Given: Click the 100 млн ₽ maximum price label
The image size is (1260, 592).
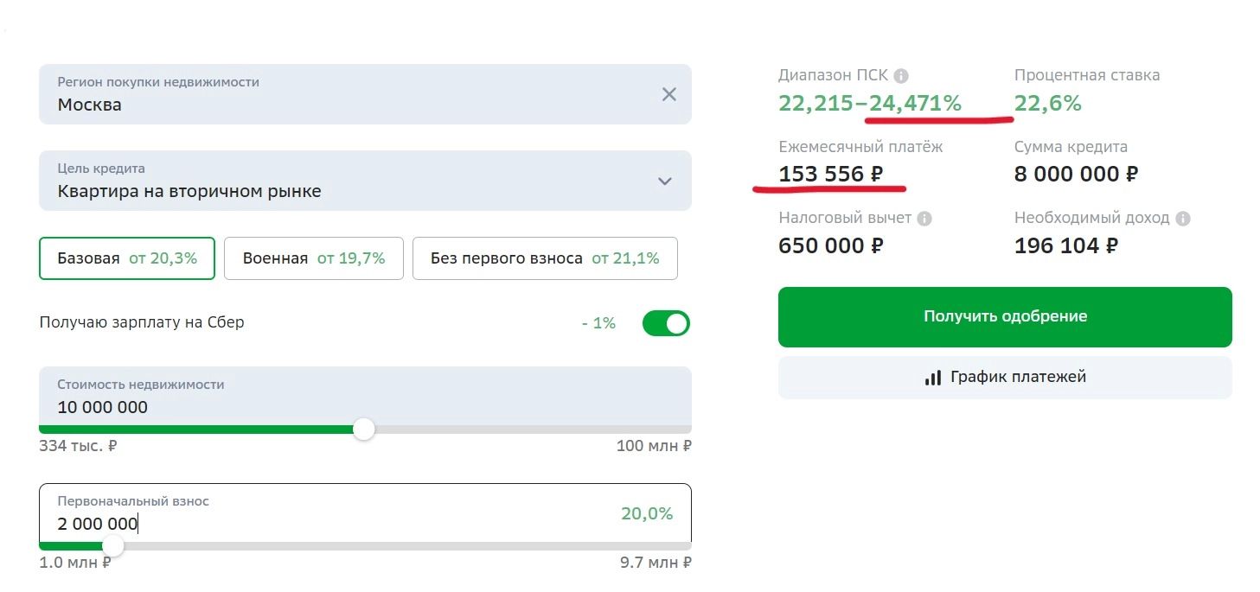Looking at the screenshot, I should 653,446.
